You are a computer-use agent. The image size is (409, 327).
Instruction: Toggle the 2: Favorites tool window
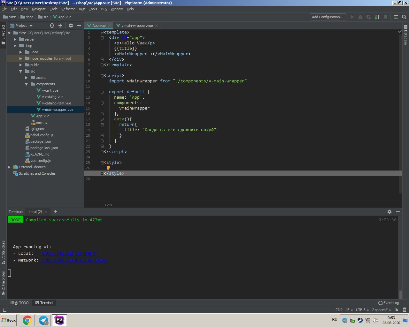point(3,283)
